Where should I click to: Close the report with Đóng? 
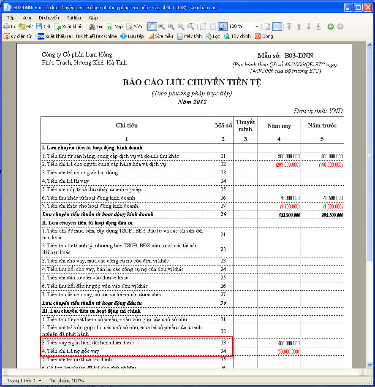[x=264, y=36]
